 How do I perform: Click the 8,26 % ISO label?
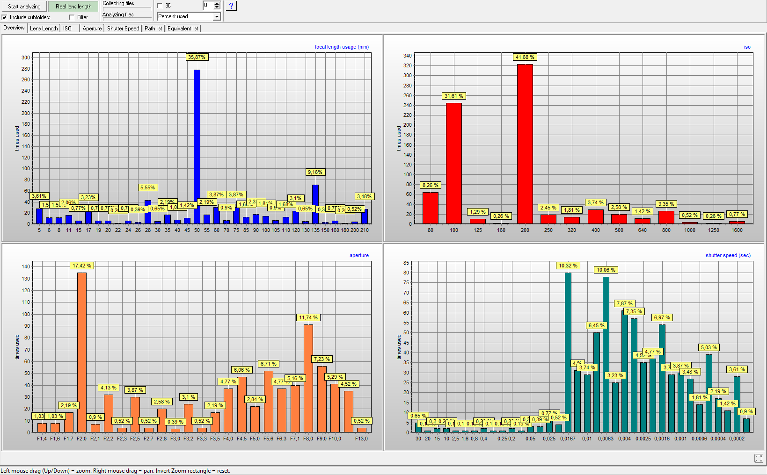pyautogui.click(x=430, y=185)
